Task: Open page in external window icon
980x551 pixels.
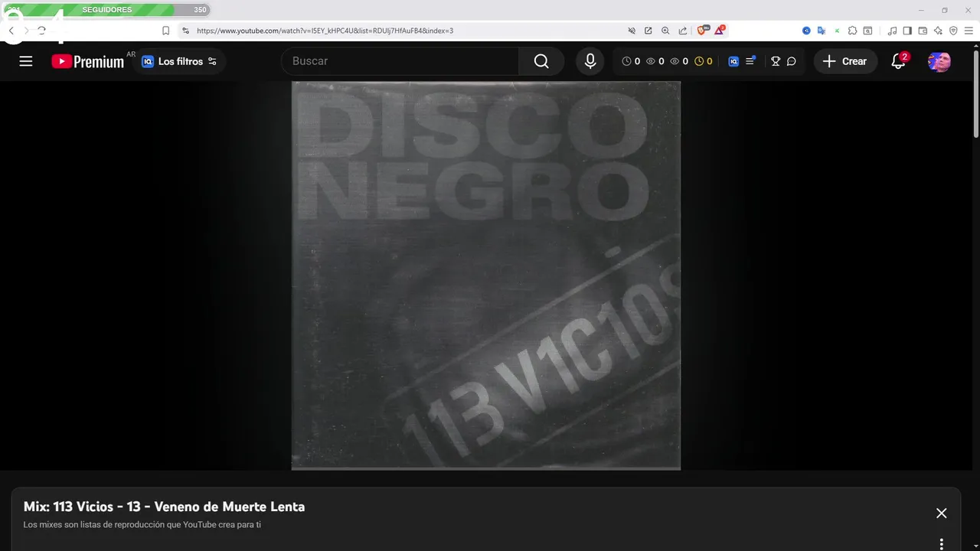Action: click(648, 31)
